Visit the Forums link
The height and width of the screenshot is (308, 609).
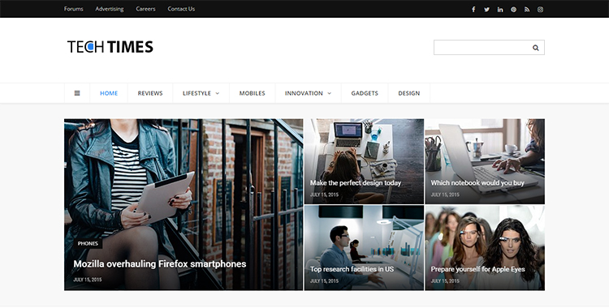73,9
